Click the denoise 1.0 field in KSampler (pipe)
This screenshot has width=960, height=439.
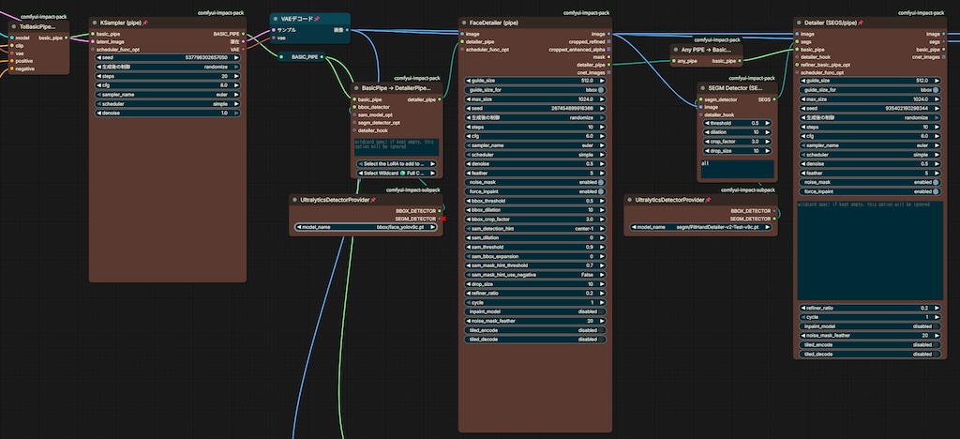(168, 114)
